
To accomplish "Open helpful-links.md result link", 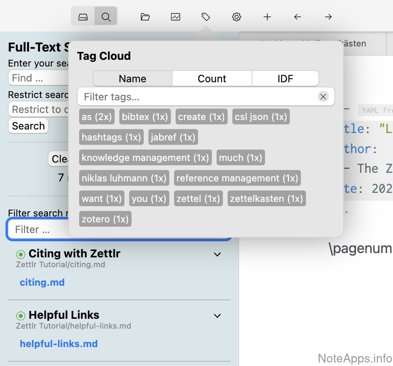I will (59, 344).
